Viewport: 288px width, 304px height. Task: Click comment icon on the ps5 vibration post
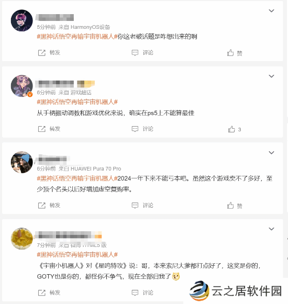click(x=135, y=129)
